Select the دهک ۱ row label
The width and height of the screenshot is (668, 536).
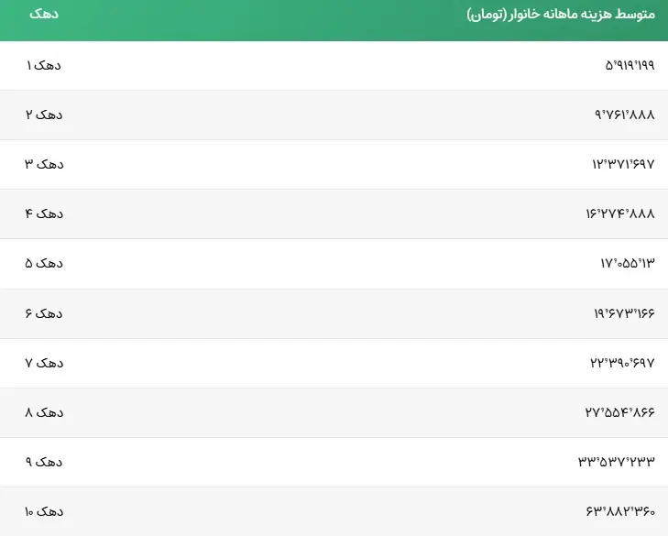[x=44, y=65]
